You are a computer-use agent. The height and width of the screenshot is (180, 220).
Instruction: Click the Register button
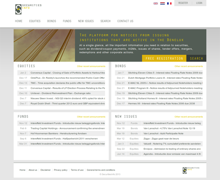[x=183, y=3]
